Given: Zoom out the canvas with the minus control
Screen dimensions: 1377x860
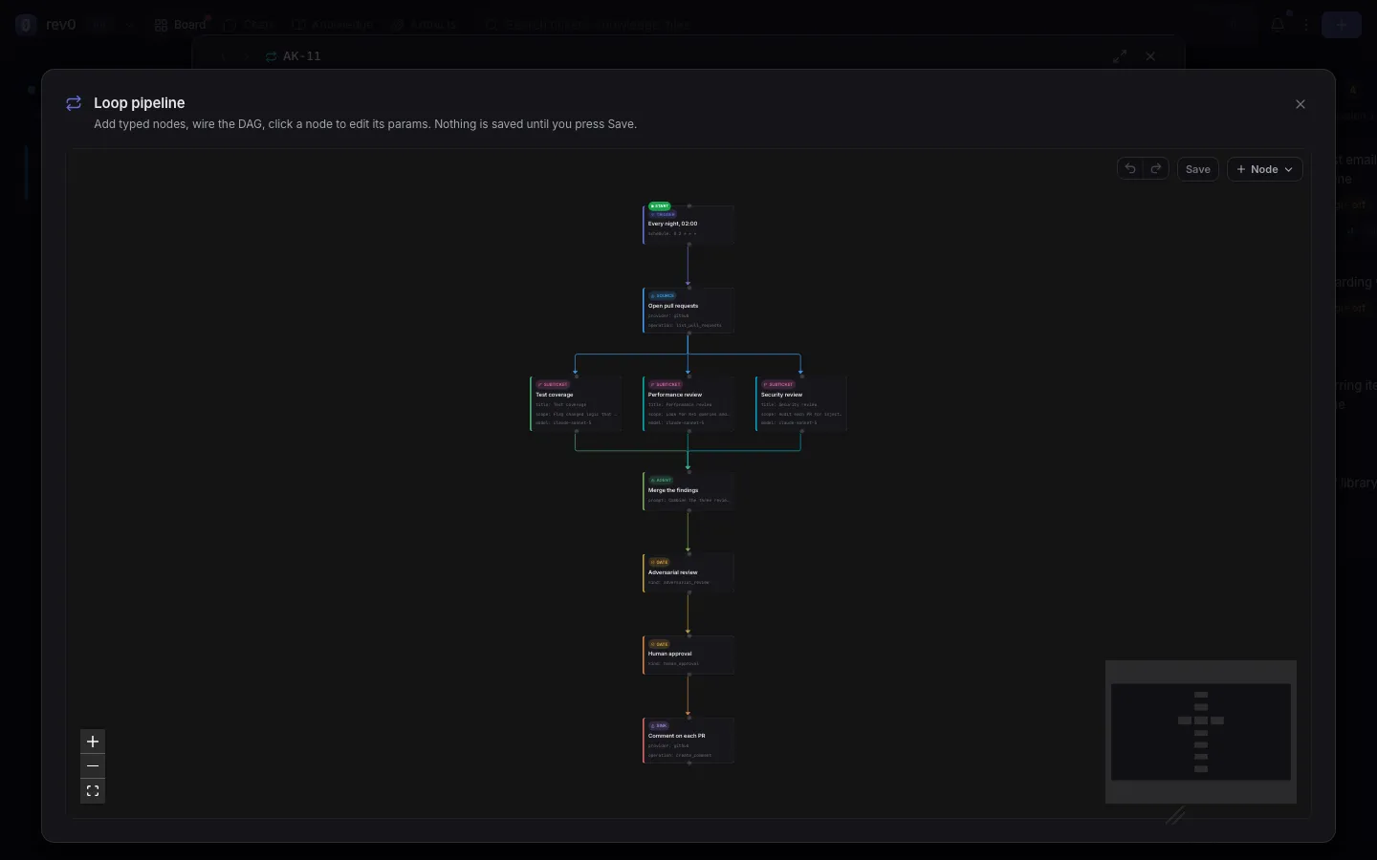Looking at the screenshot, I should [93, 766].
